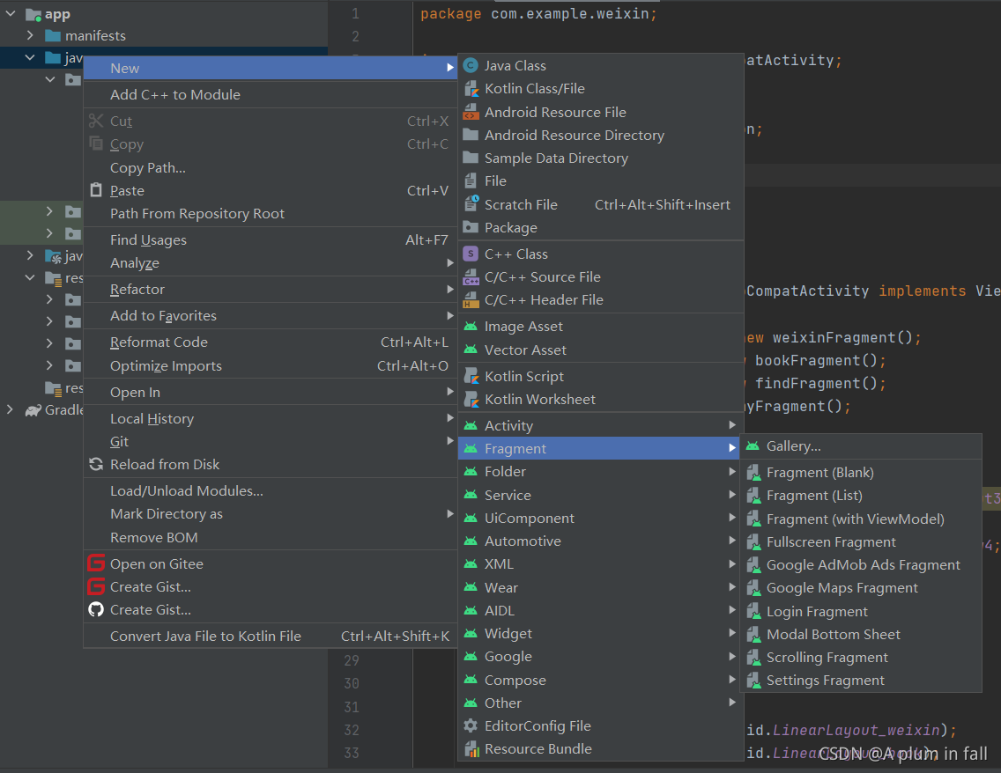Click line number 31 in editor gutter
This screenshot has width=1001, height=773.
(351, 707)
